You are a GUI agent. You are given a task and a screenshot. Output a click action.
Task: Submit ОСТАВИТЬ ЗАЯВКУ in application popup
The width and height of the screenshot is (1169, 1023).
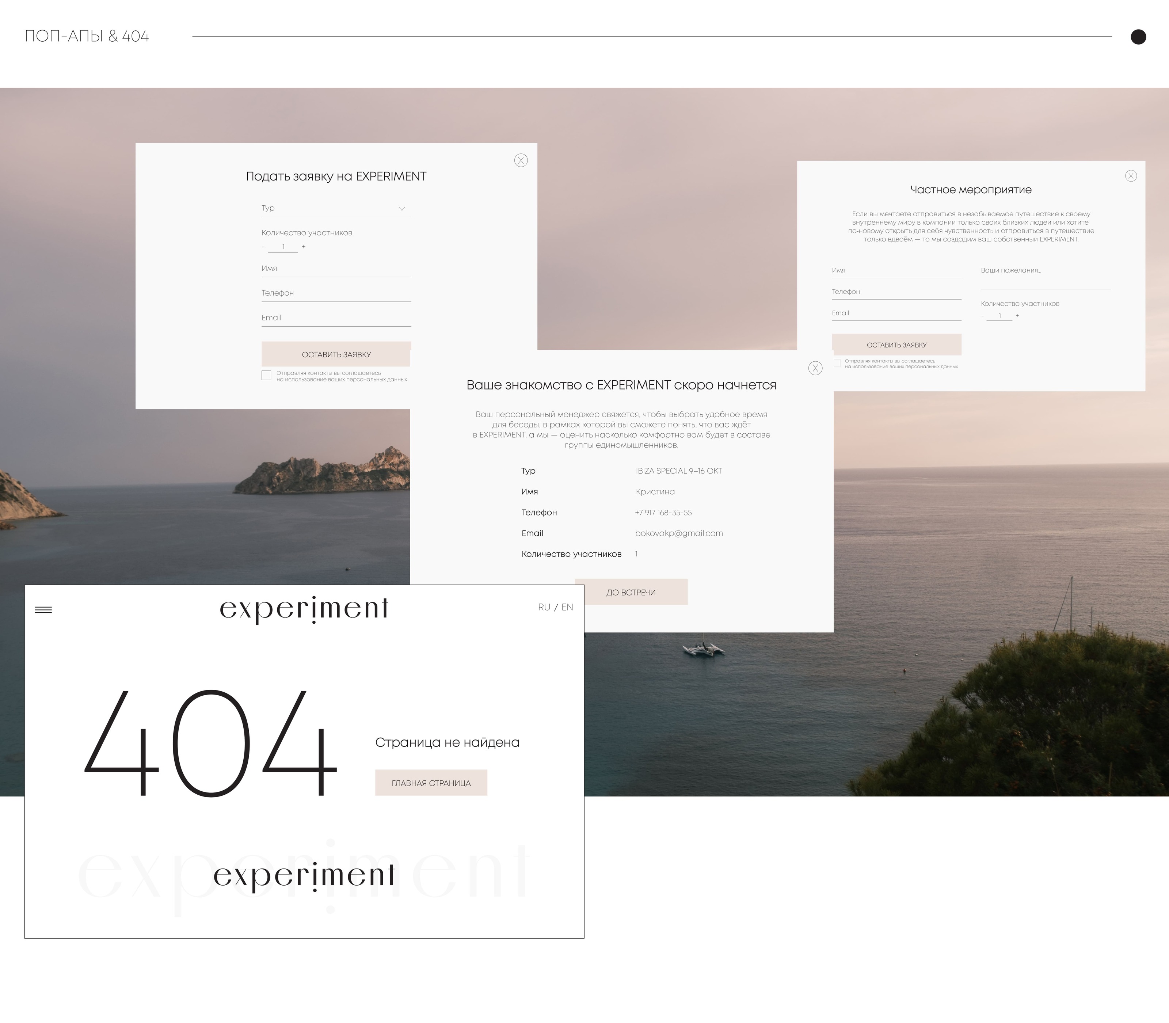(336, 354)
